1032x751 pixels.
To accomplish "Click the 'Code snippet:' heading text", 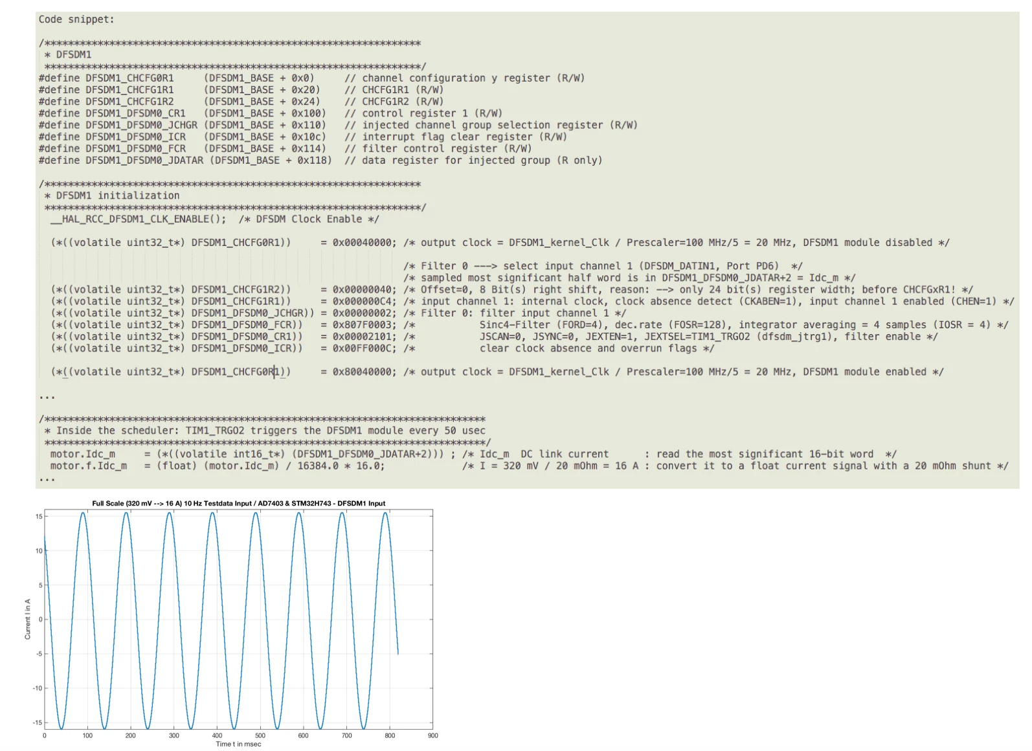I will (76, 19).
